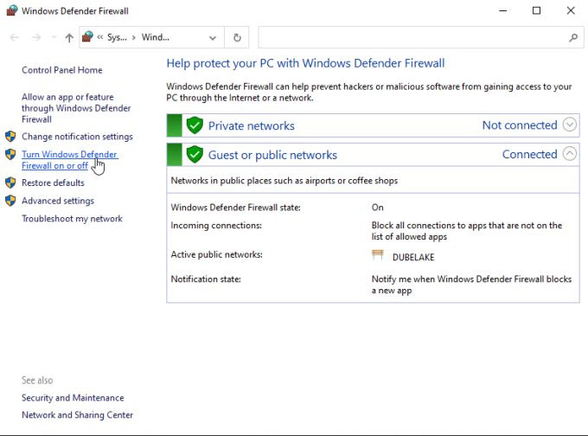Open the recent locations dropdown arrow
This screenshot has height=436, width=588.
click(x=54, y=38)
